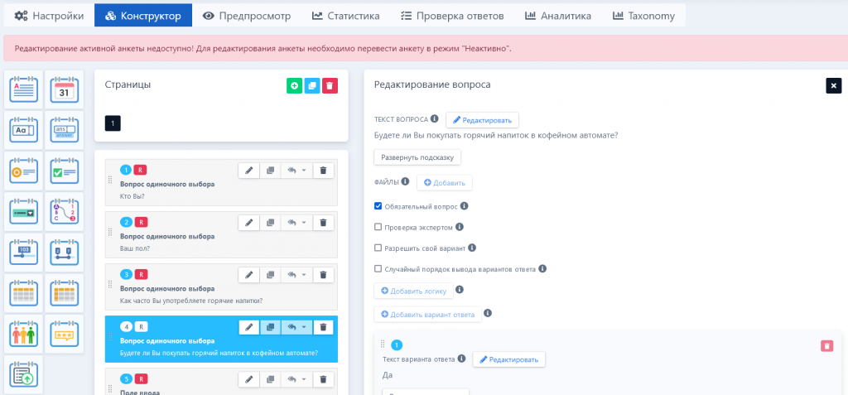Delete the page with red trash button

(x=330, y=85)
